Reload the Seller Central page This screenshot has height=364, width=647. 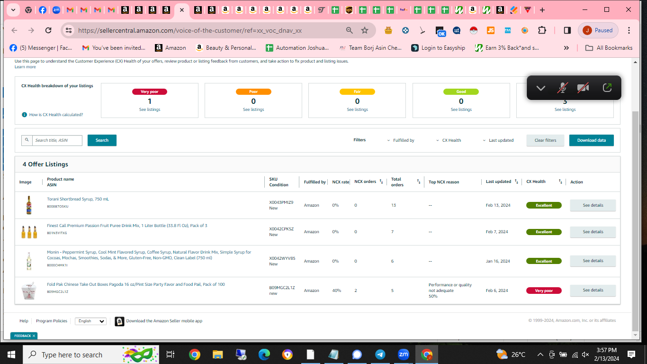coord(48,30)
